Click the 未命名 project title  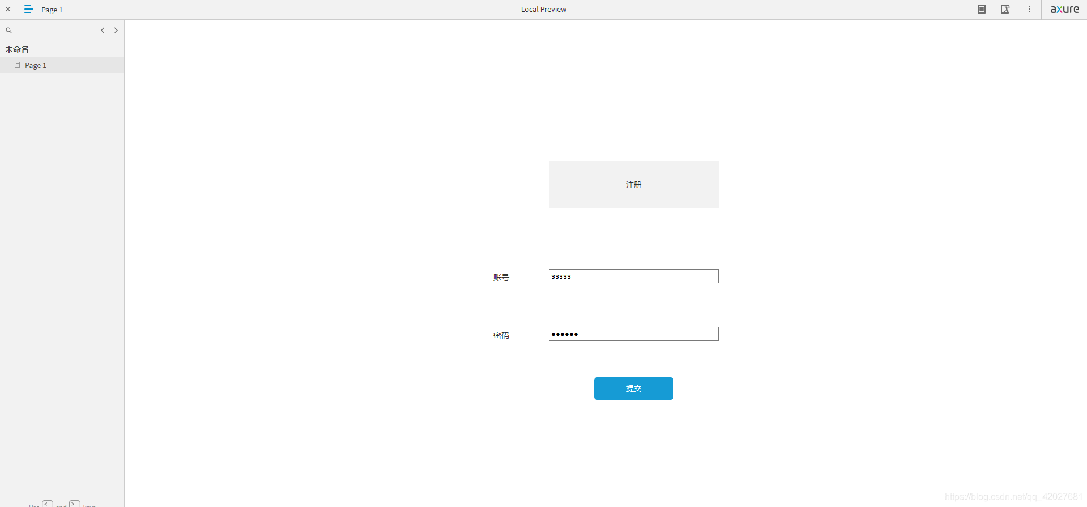click(x=17, y=49)
